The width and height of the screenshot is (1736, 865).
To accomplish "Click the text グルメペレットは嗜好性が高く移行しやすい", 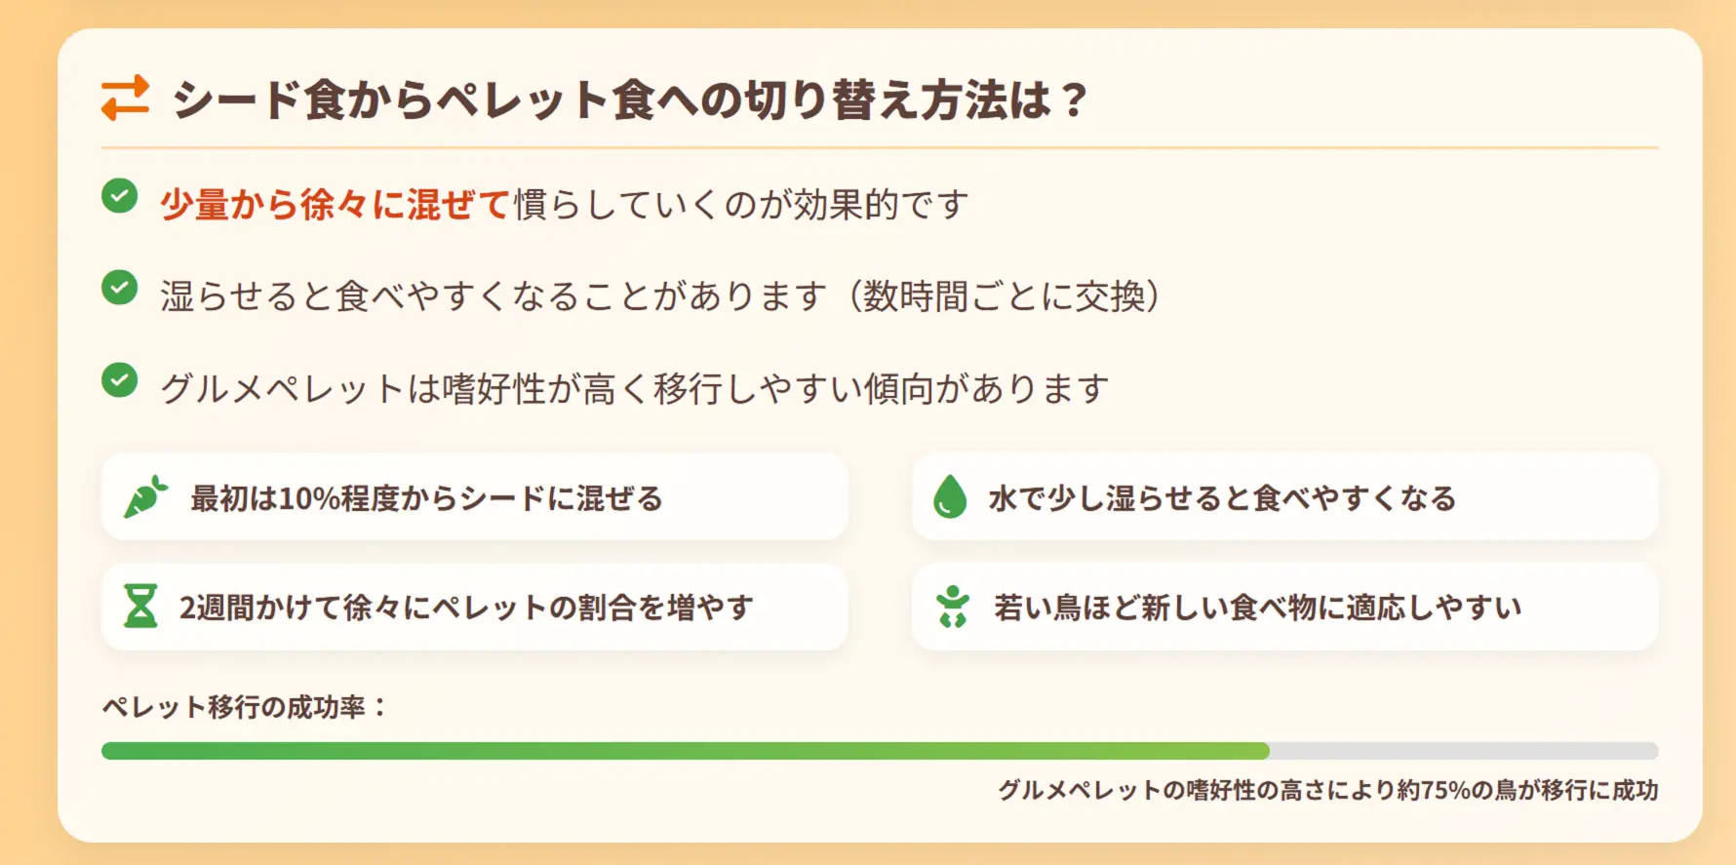I will pos(634,389).
